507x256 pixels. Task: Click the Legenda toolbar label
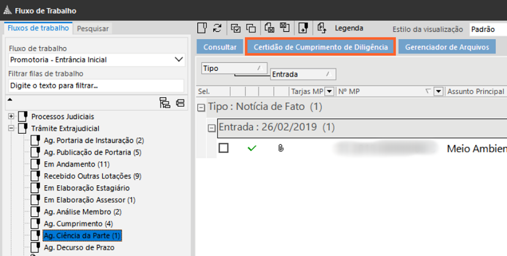point(349,28)
